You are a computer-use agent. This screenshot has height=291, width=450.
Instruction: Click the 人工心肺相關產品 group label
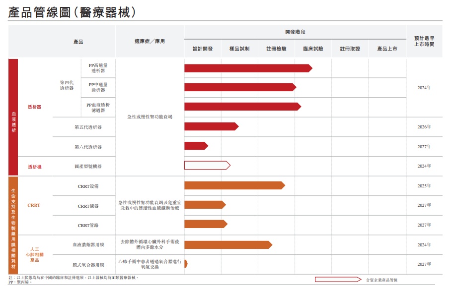pos(34,255)
